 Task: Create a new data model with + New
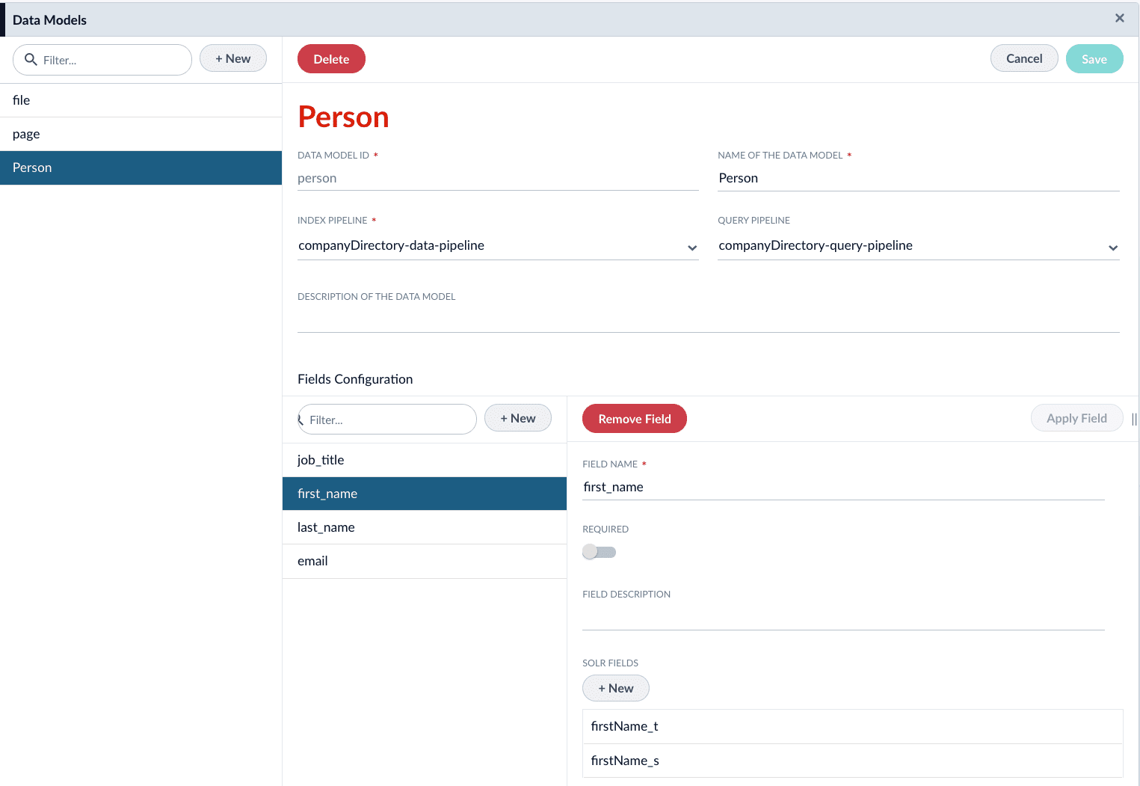pyautogui.click(x=232, y=58)
